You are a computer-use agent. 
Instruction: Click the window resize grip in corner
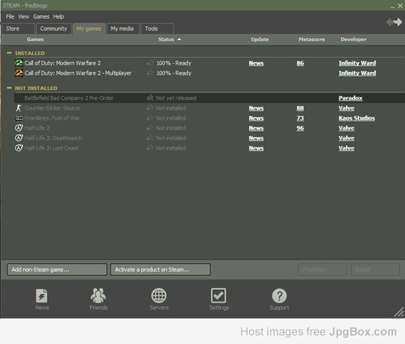coord(399,312)
